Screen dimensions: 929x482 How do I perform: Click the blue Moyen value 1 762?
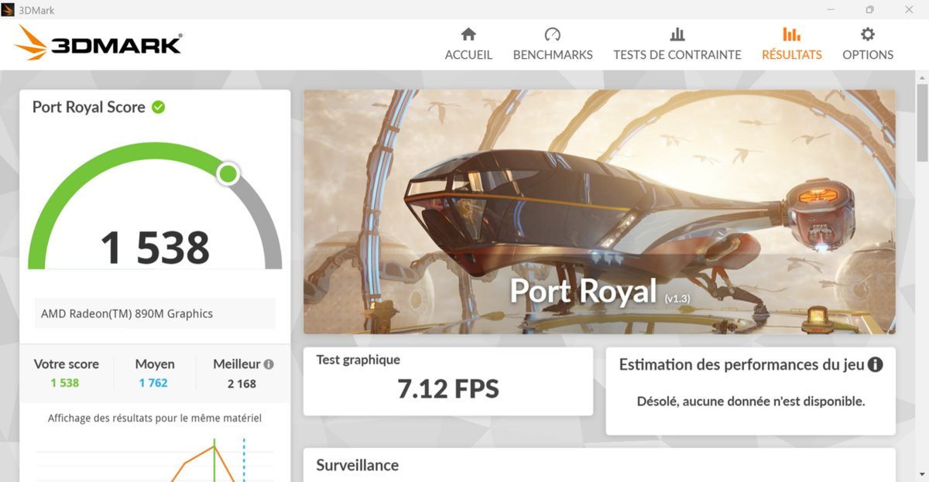(x=153, y=383)
